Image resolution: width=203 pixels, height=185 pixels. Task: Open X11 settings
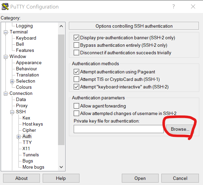(x=26, y=148)
